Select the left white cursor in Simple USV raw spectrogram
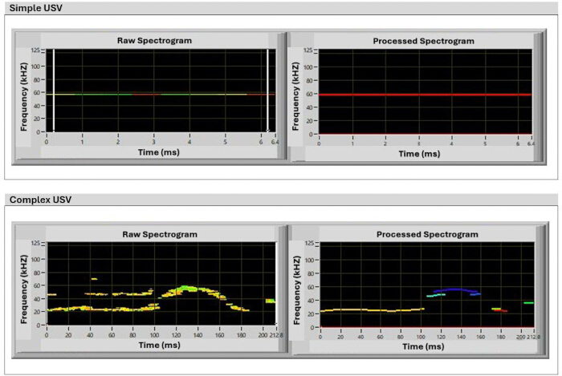 pyautogui.click(x=54, y=91)
